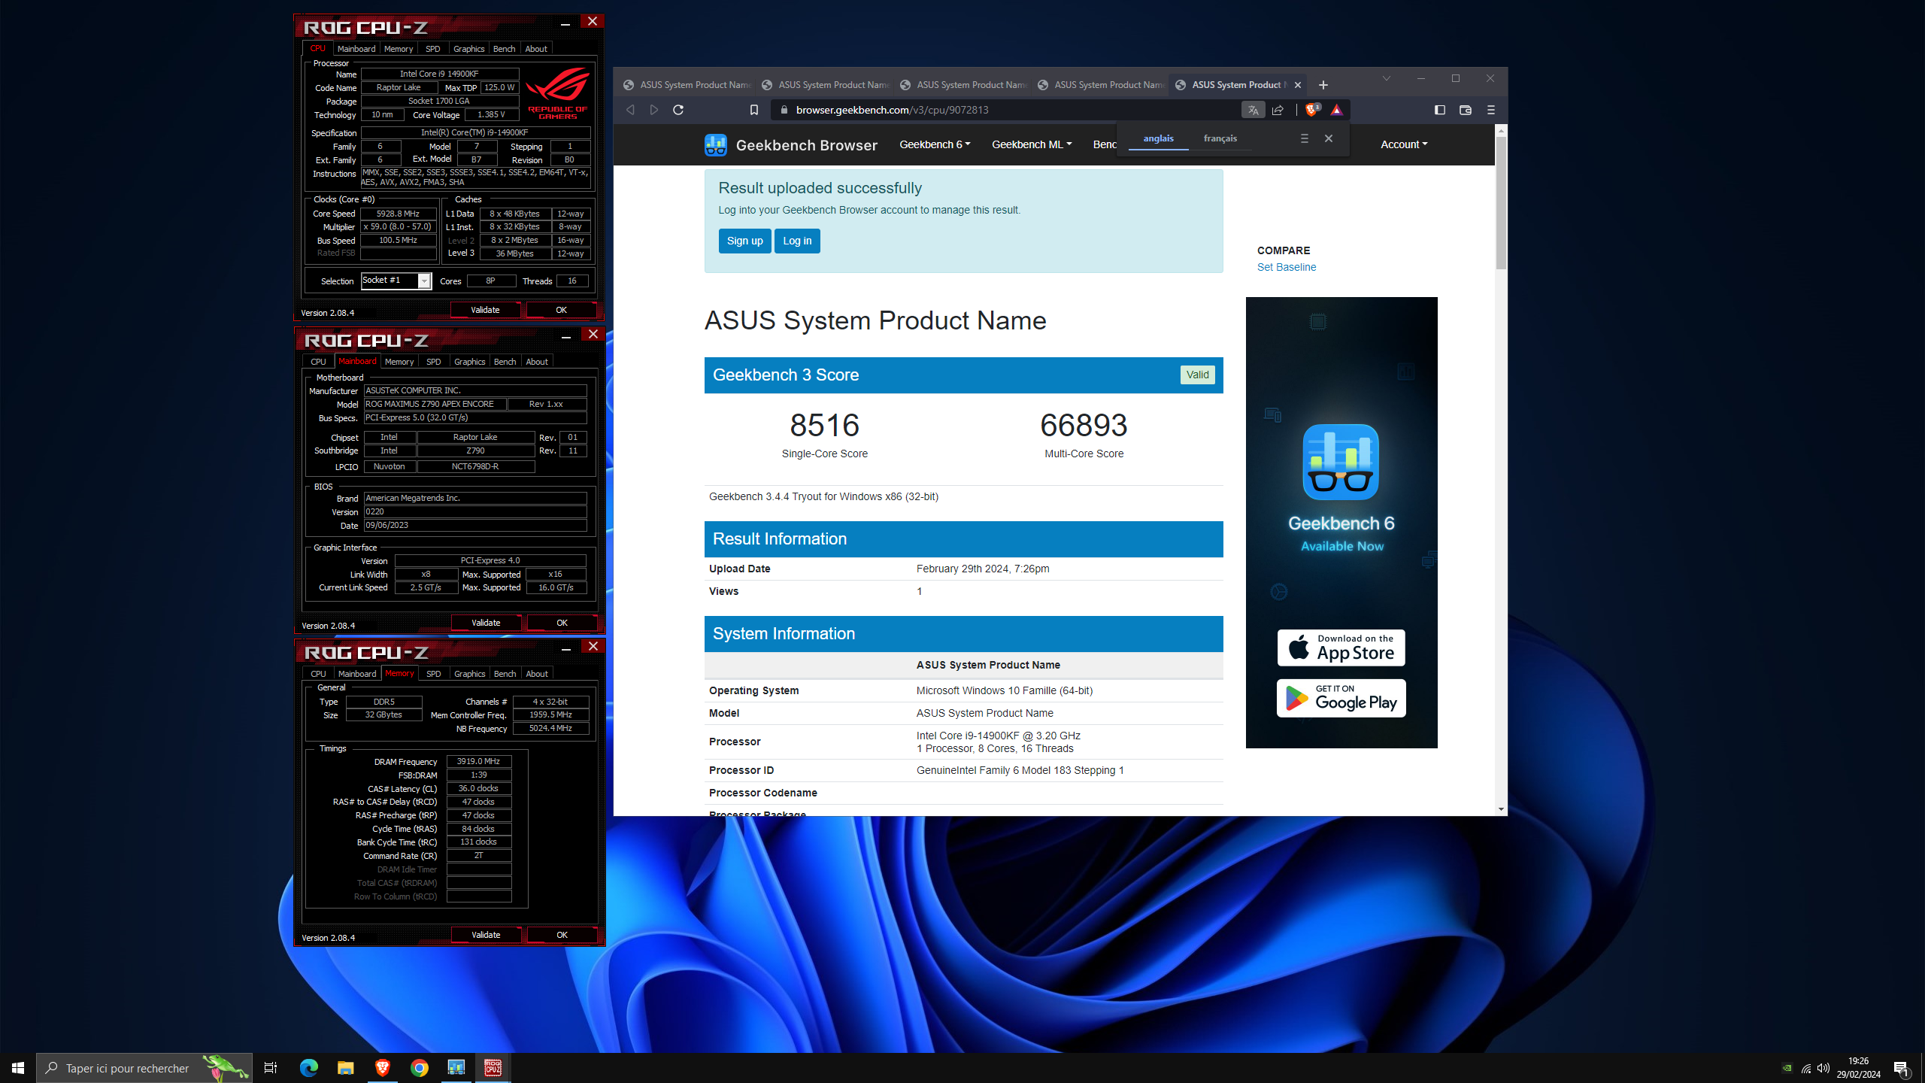Click the Log in button
This screenshot has height=1083, width=1925.
tap(797, 241)
